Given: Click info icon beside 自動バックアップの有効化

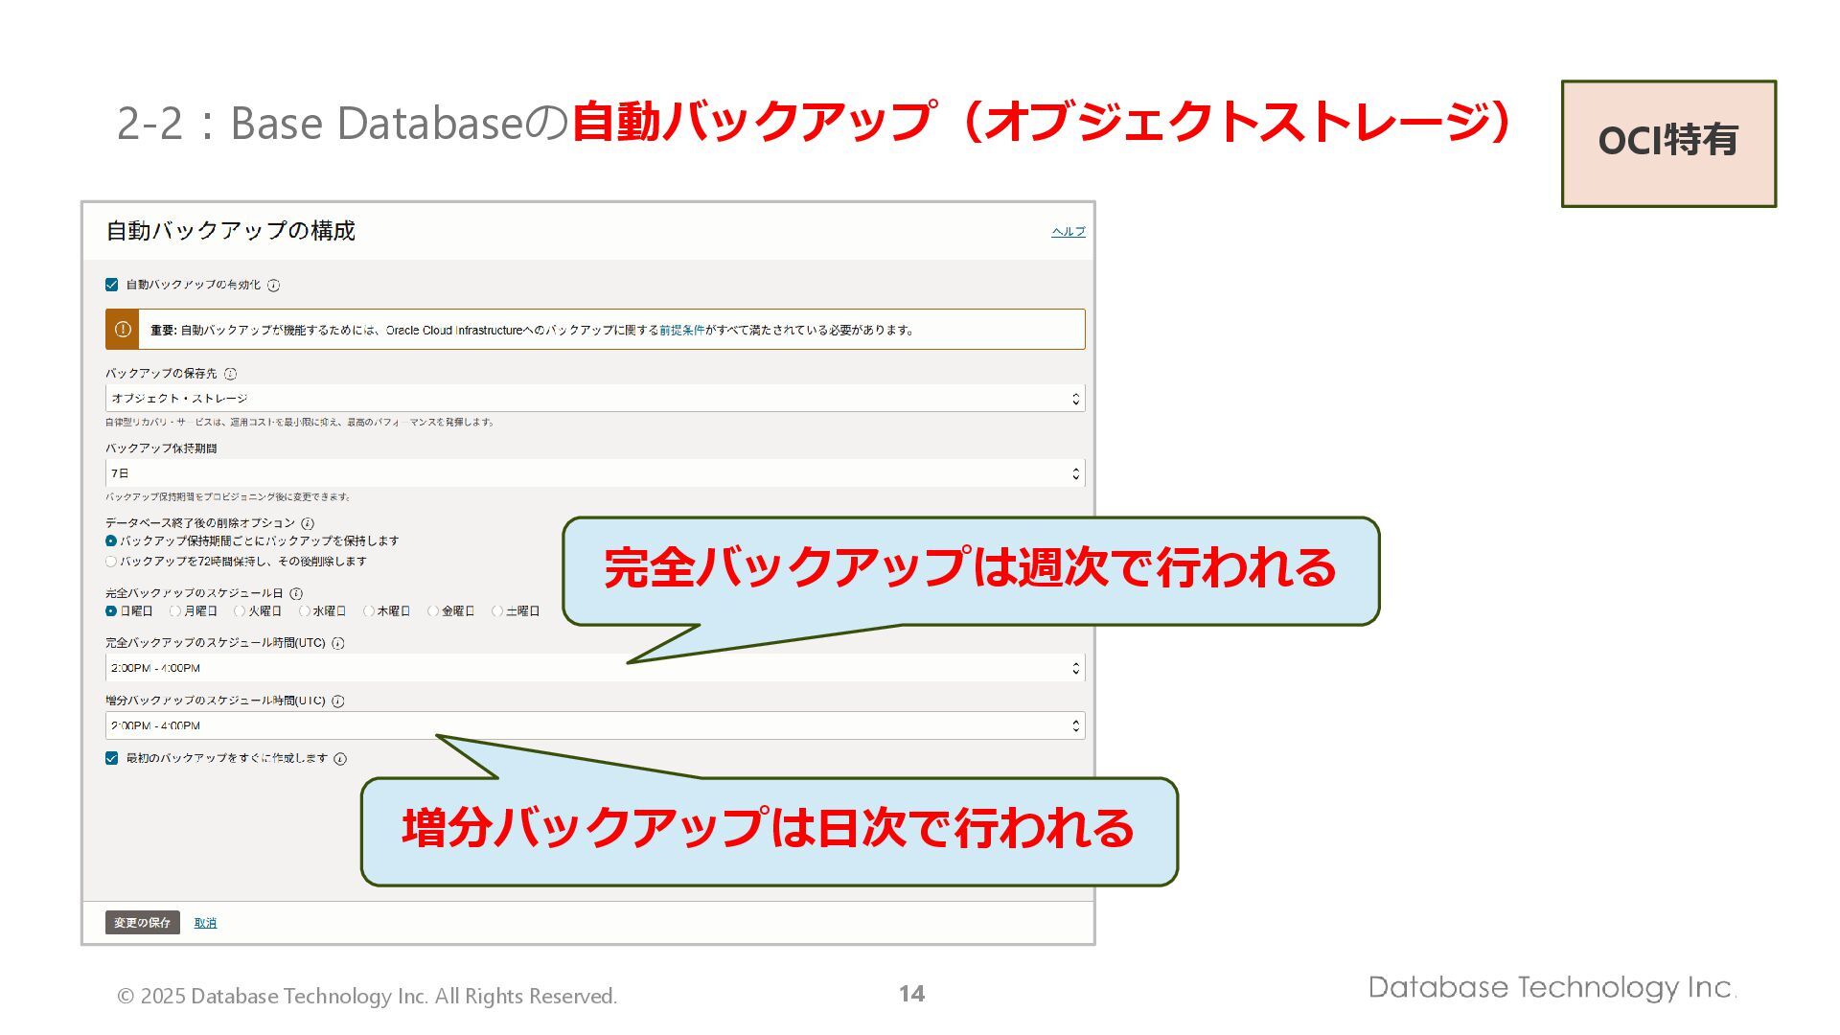Looking at the screenshot, I should click(273, 286).
